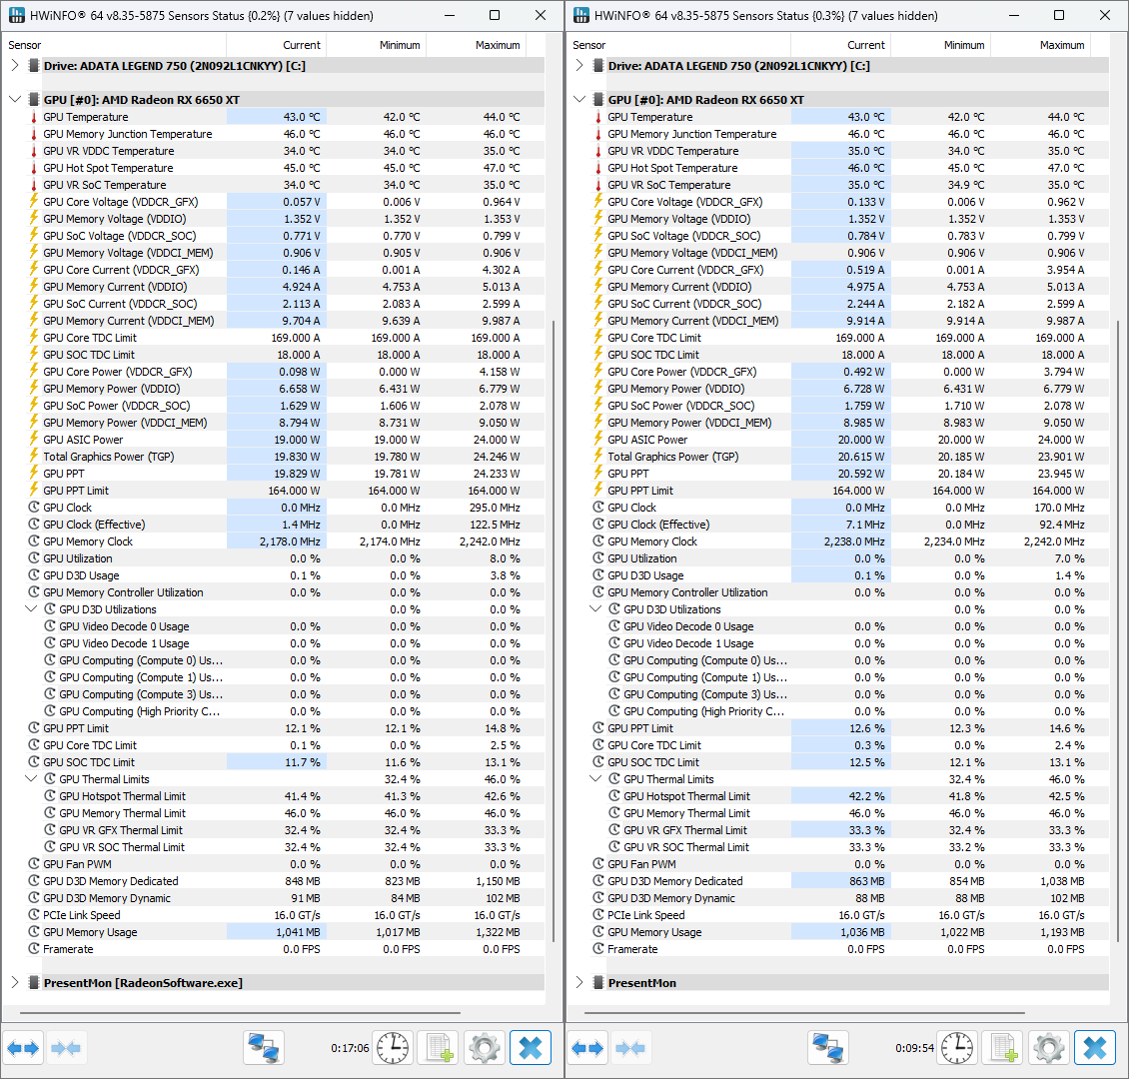Close sensors with blue X in left window
The height and width of the screenshot is (1079, 1129).
[531, 1048]
